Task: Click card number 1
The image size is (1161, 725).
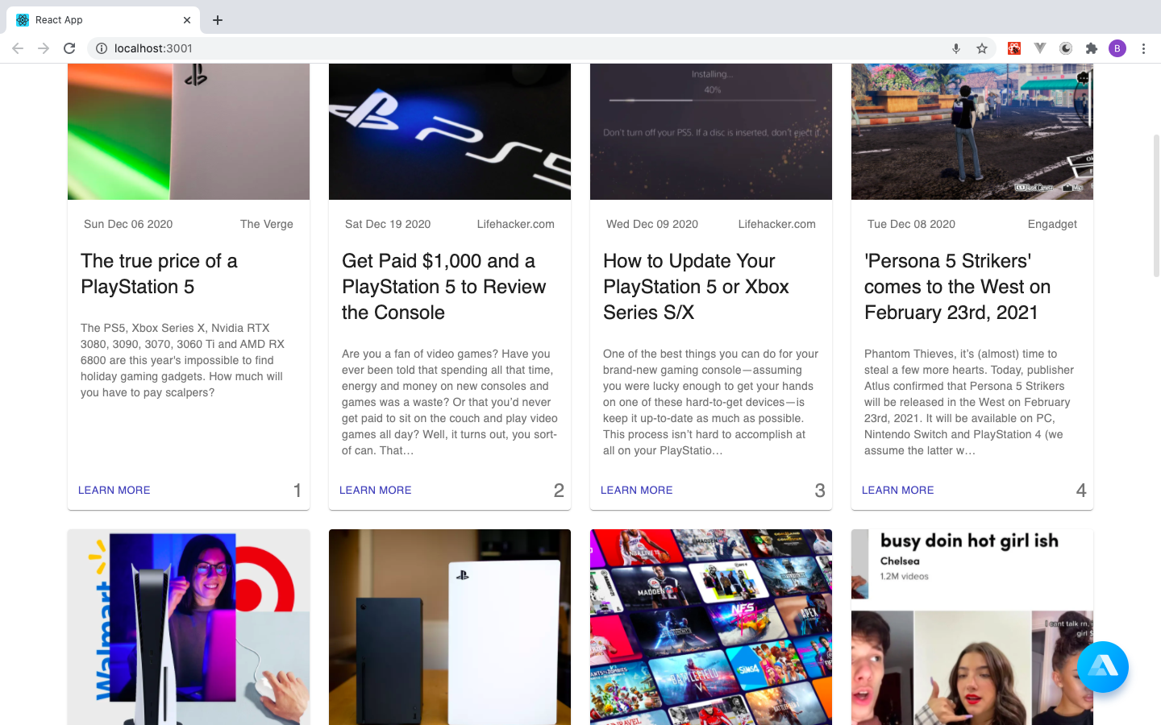Action: point(298,491)
